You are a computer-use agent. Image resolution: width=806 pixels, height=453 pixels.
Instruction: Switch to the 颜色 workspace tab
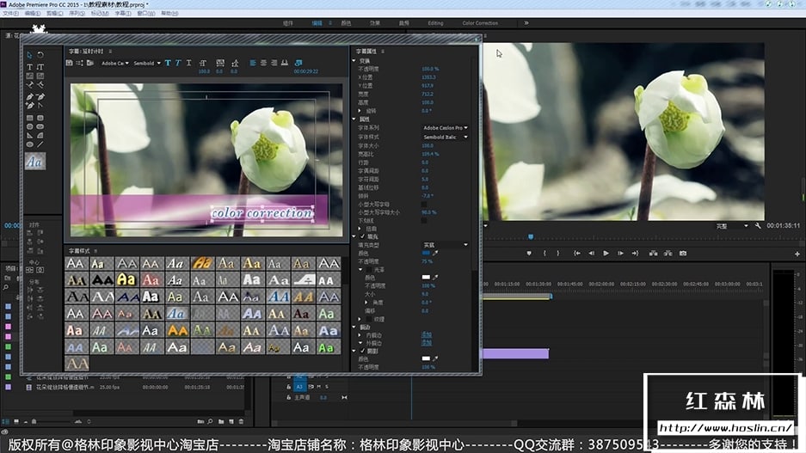(346, 23)
